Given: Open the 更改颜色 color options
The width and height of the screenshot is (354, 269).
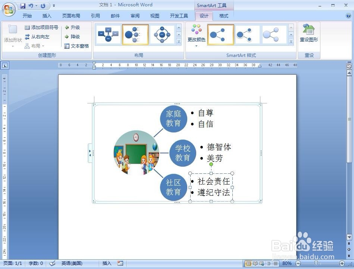Looking at the screenshot, I should pos(197,36).
